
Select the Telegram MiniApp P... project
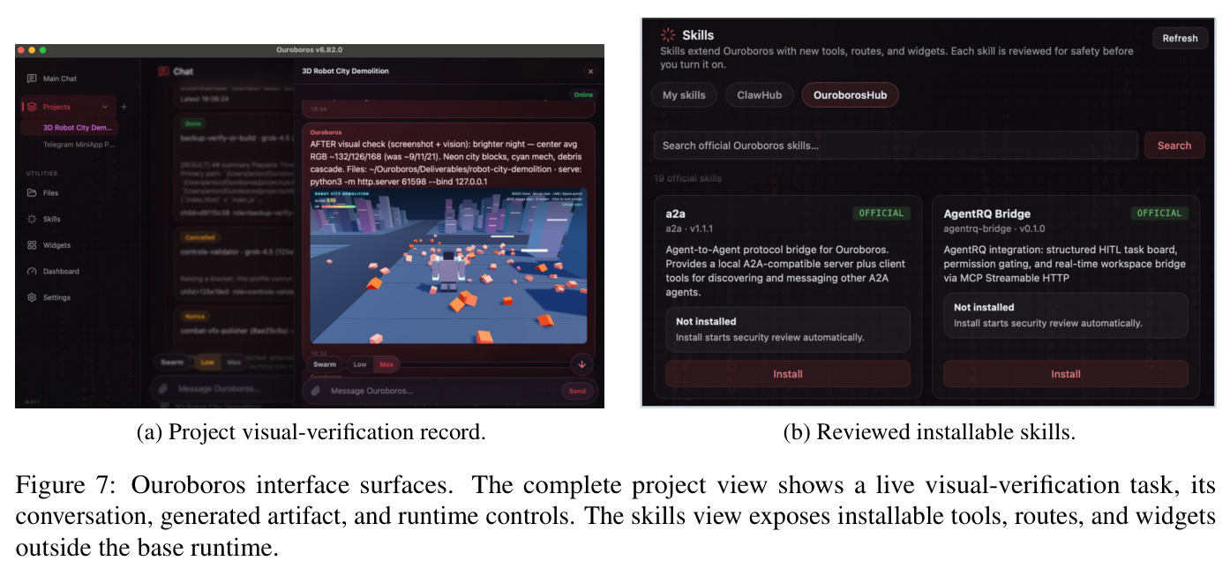[x=79, y=144]
